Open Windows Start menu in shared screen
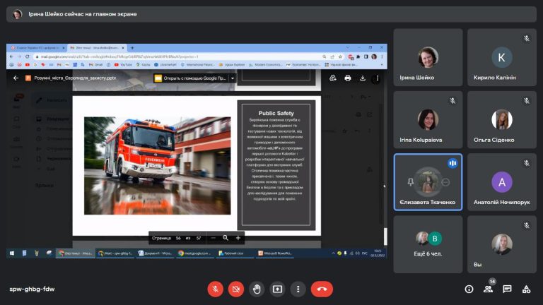The width and height of the screenshot is (543, 305). 12,253
